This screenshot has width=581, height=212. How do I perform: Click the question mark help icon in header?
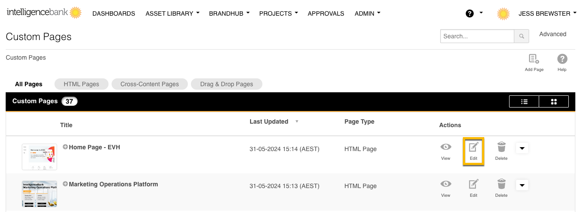click(x=469, y=13)
